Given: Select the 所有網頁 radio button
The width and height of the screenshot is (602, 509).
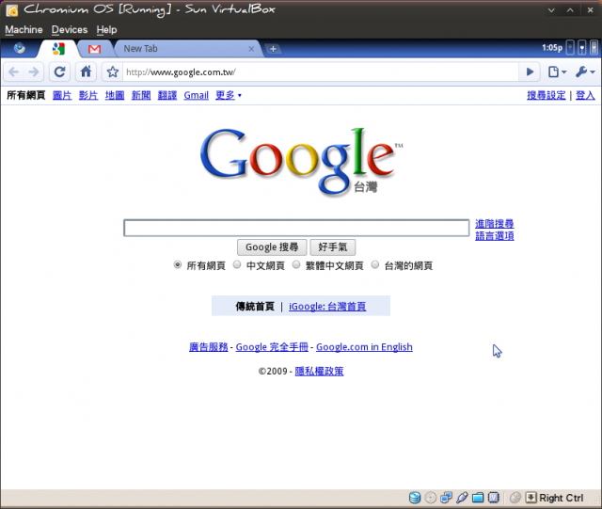Looking at the screenshot, I should tap(178, 264).
